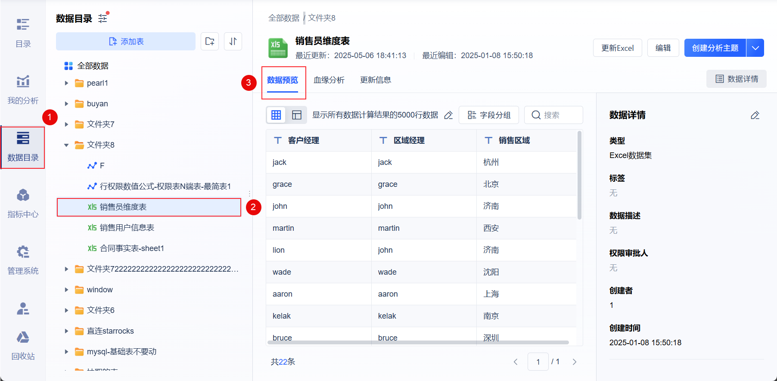Screen dimensions: 777x381
Task: Switch to the 更新信息 tab
Action: point(376,80)
